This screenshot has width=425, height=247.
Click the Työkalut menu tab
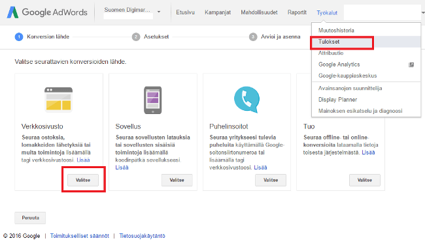[x=327, y=12]
